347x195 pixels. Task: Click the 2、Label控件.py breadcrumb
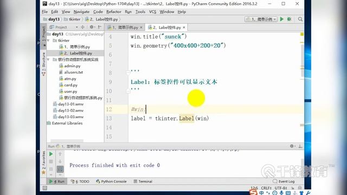(x=101, y=19)
